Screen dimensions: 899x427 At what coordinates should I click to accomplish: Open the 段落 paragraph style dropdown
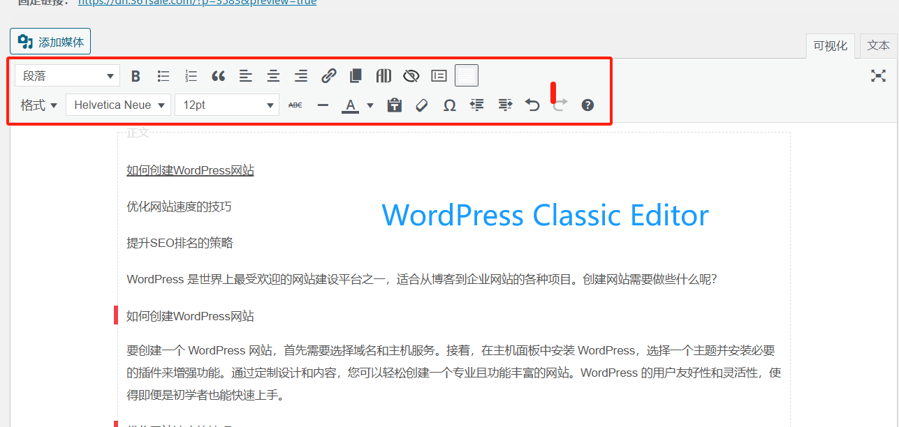click(67, 75)
